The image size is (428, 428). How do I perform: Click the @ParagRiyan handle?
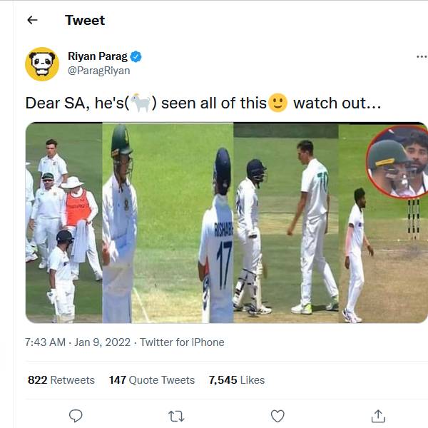[x=98, y=71]
